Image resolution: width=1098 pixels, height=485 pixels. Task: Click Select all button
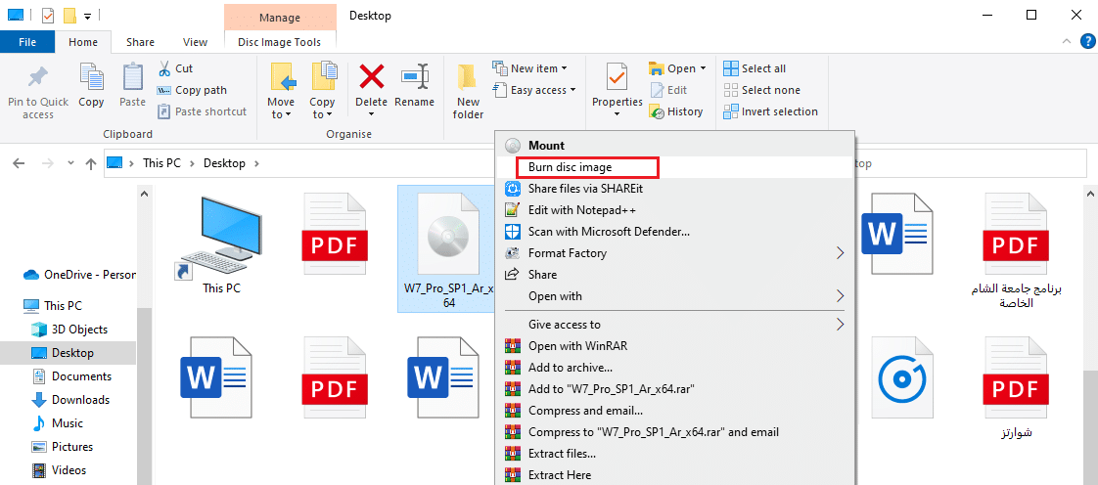coord(755,68)
